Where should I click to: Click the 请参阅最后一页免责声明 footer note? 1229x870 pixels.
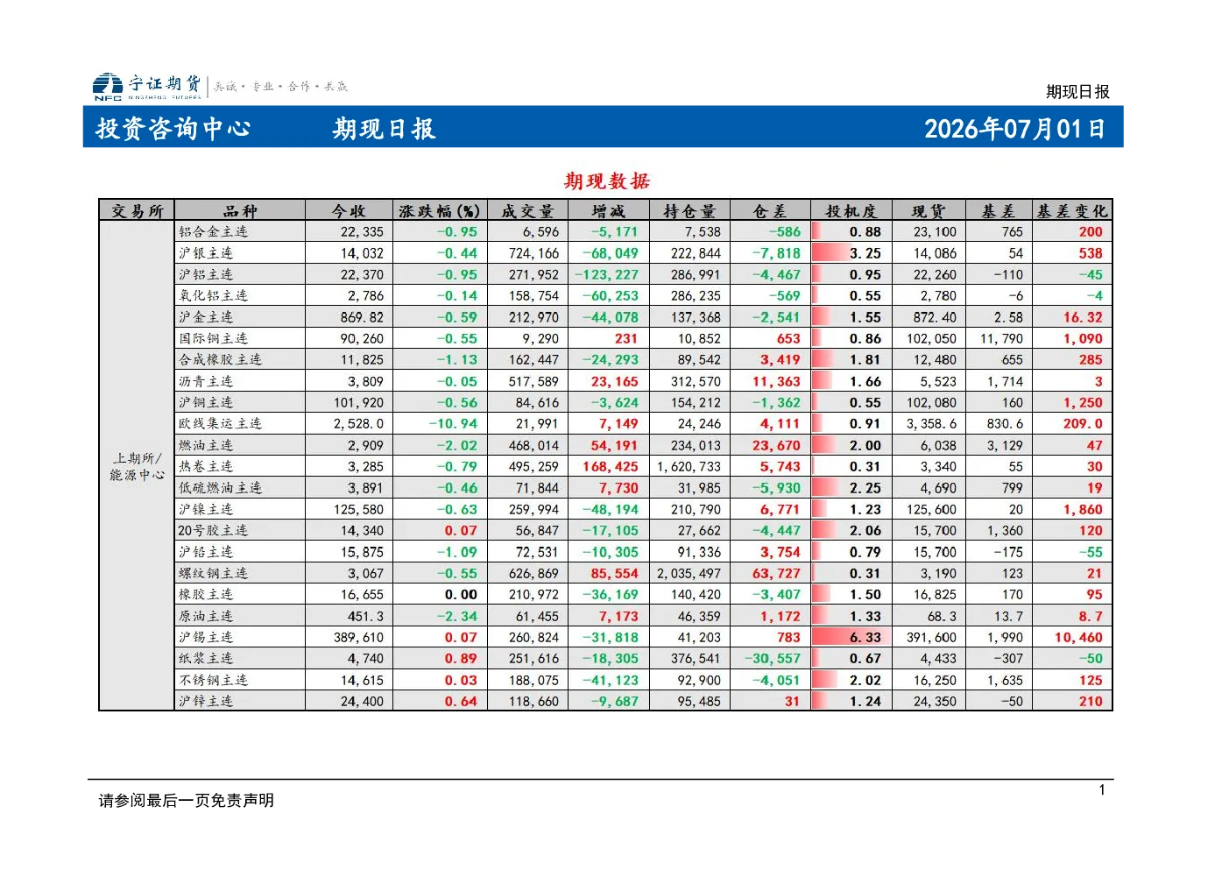pos(186,800)
